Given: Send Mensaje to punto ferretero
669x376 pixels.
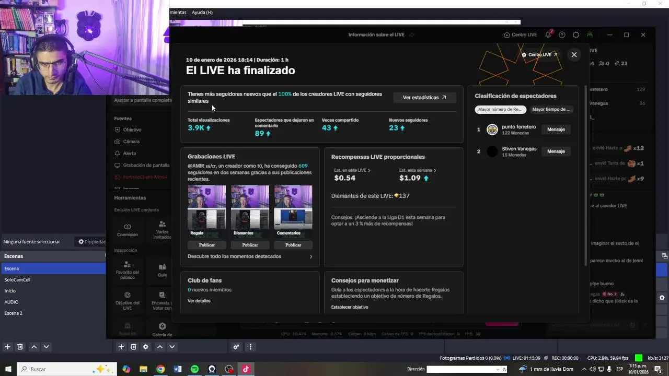Looking at the screenshot, I should pos(556,130).
